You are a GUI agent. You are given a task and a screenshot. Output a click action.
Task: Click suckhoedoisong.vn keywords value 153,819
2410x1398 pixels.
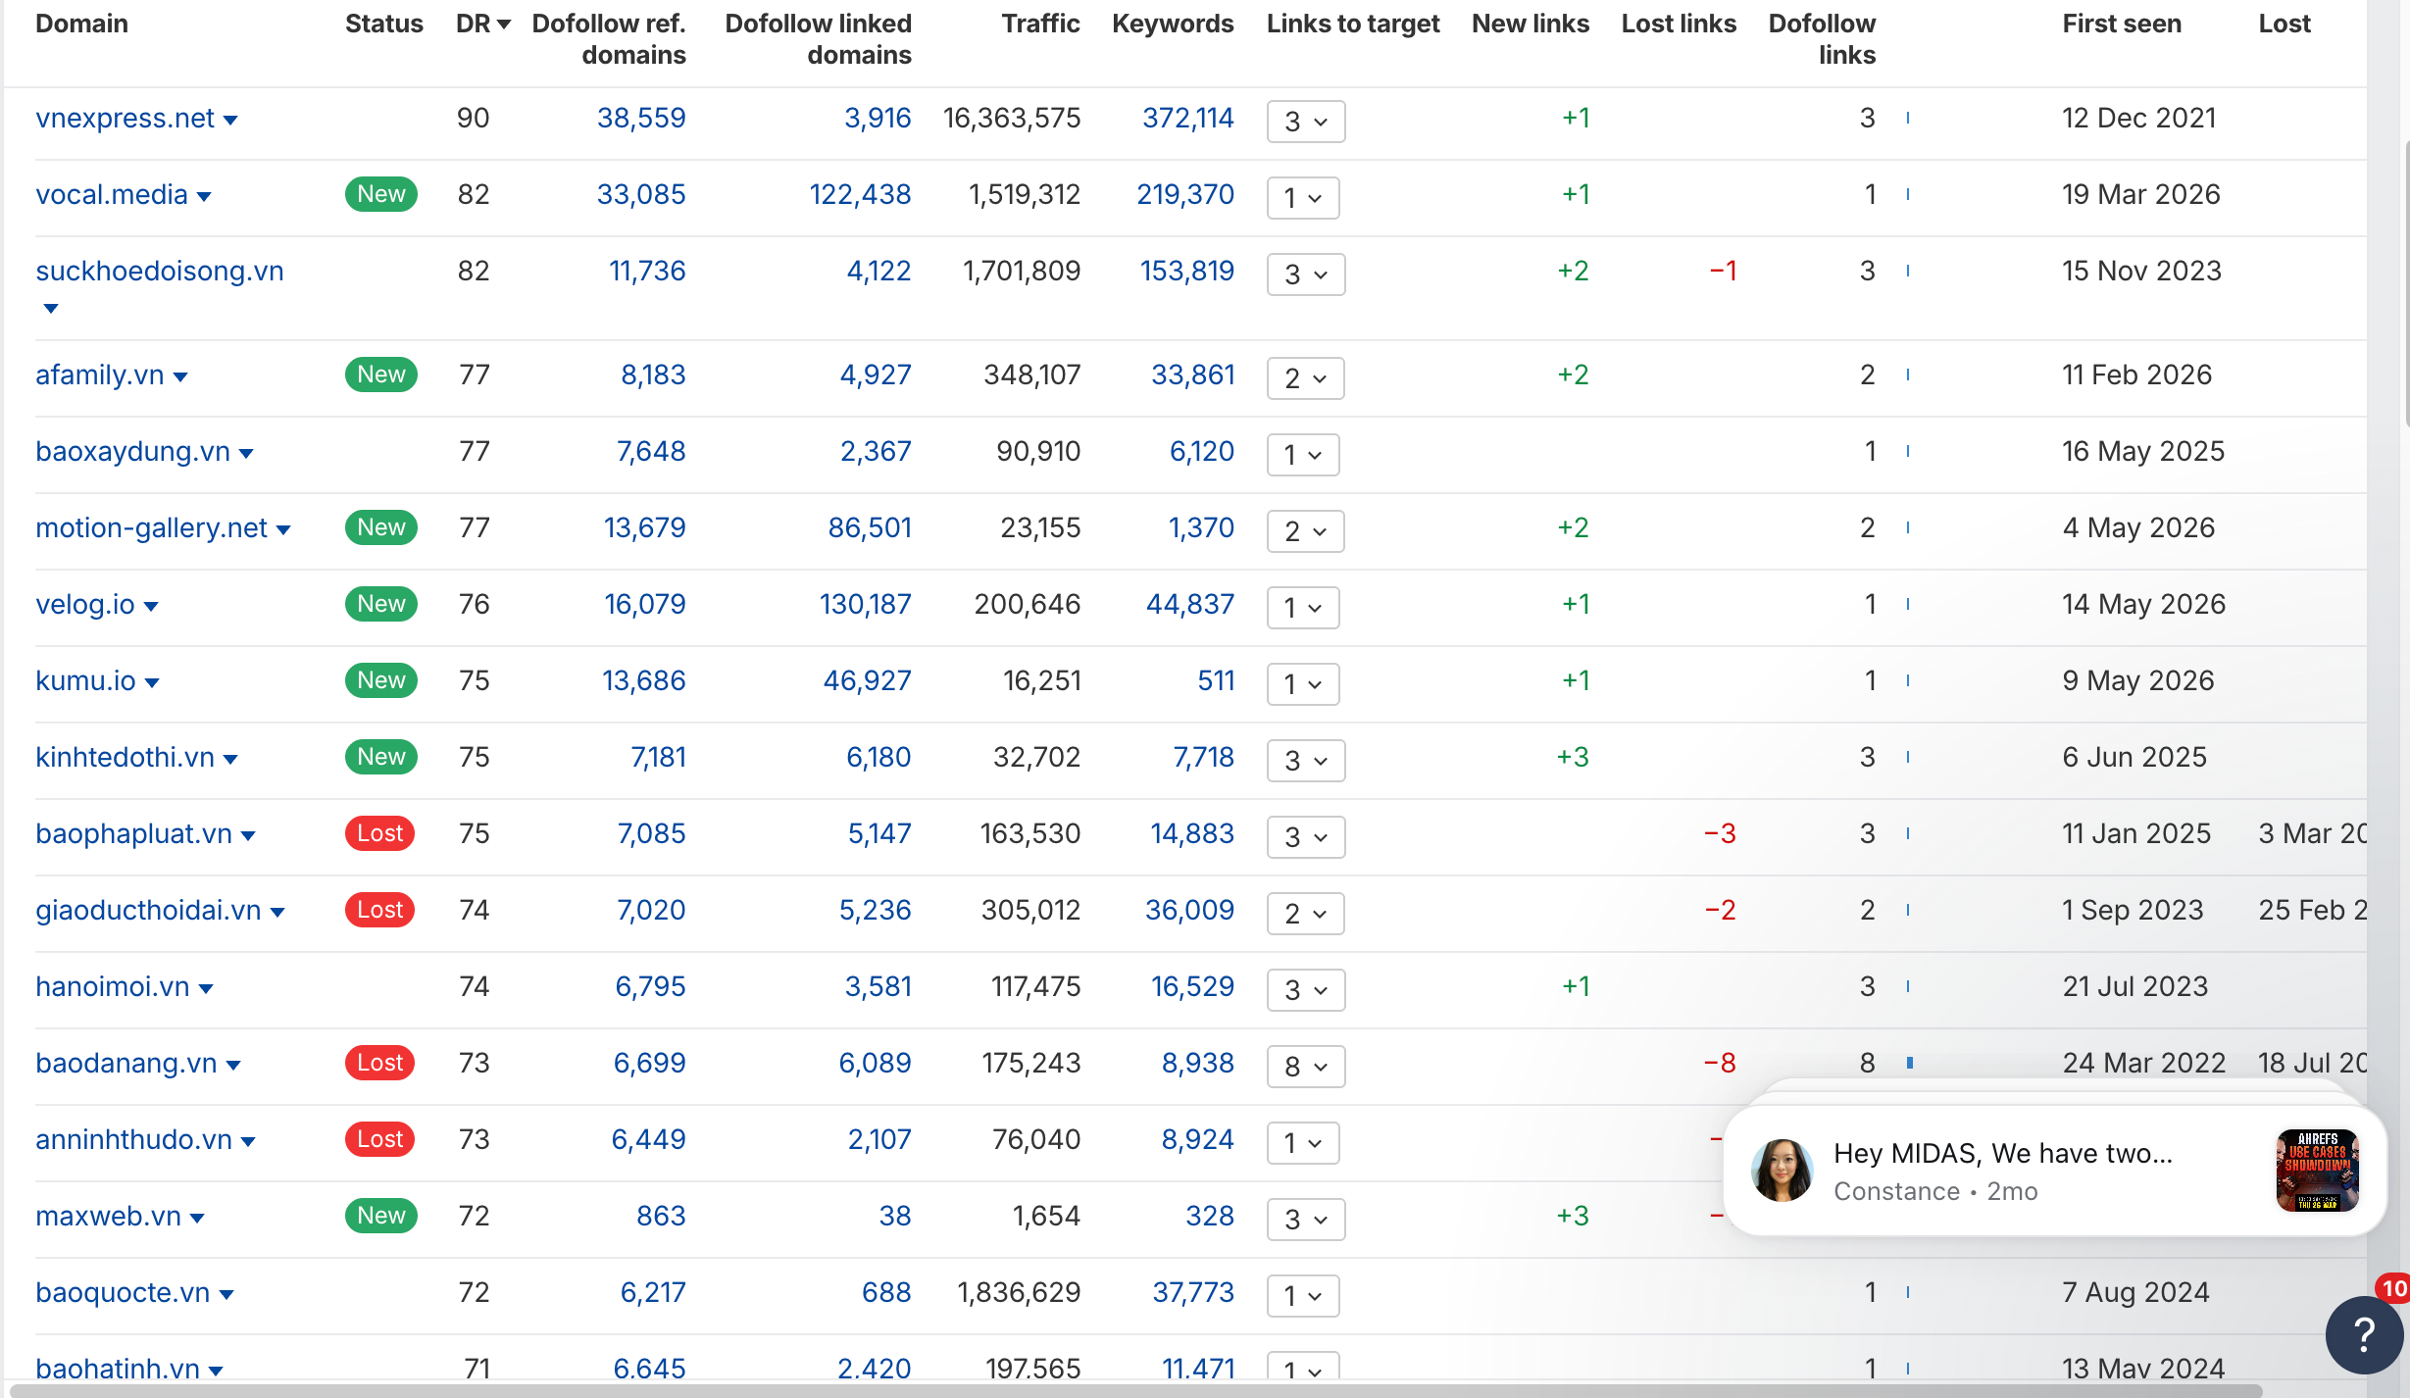click(1186, 271)
